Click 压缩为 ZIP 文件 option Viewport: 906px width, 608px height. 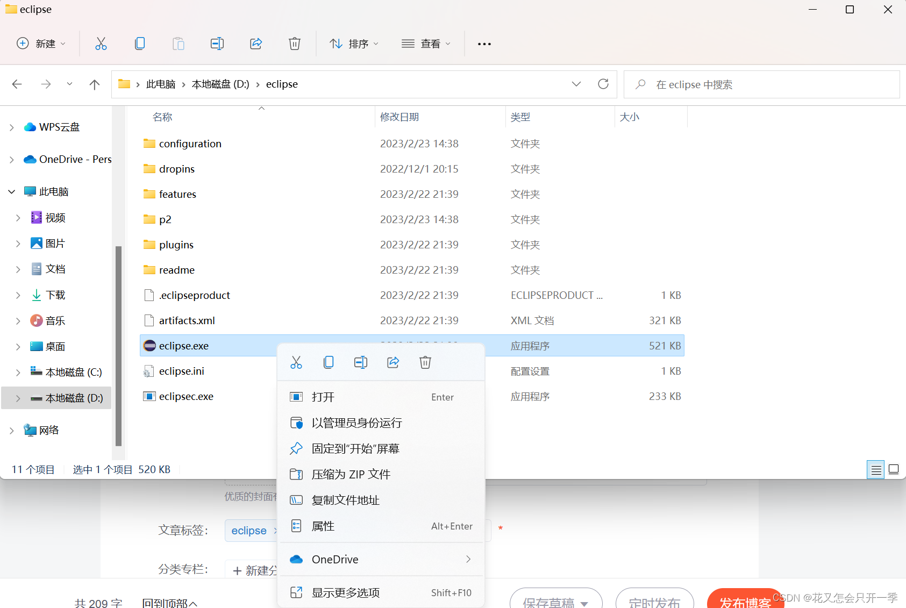tap(351, 474)
